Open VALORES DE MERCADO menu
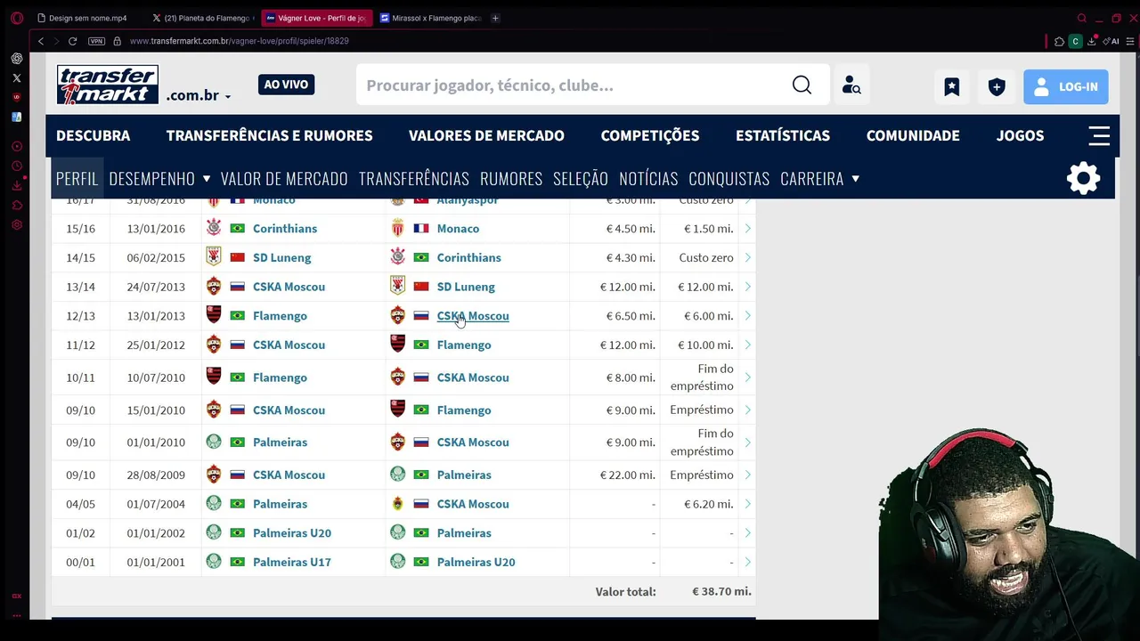This screenshot has width=1140, height=641. [486, 135]
